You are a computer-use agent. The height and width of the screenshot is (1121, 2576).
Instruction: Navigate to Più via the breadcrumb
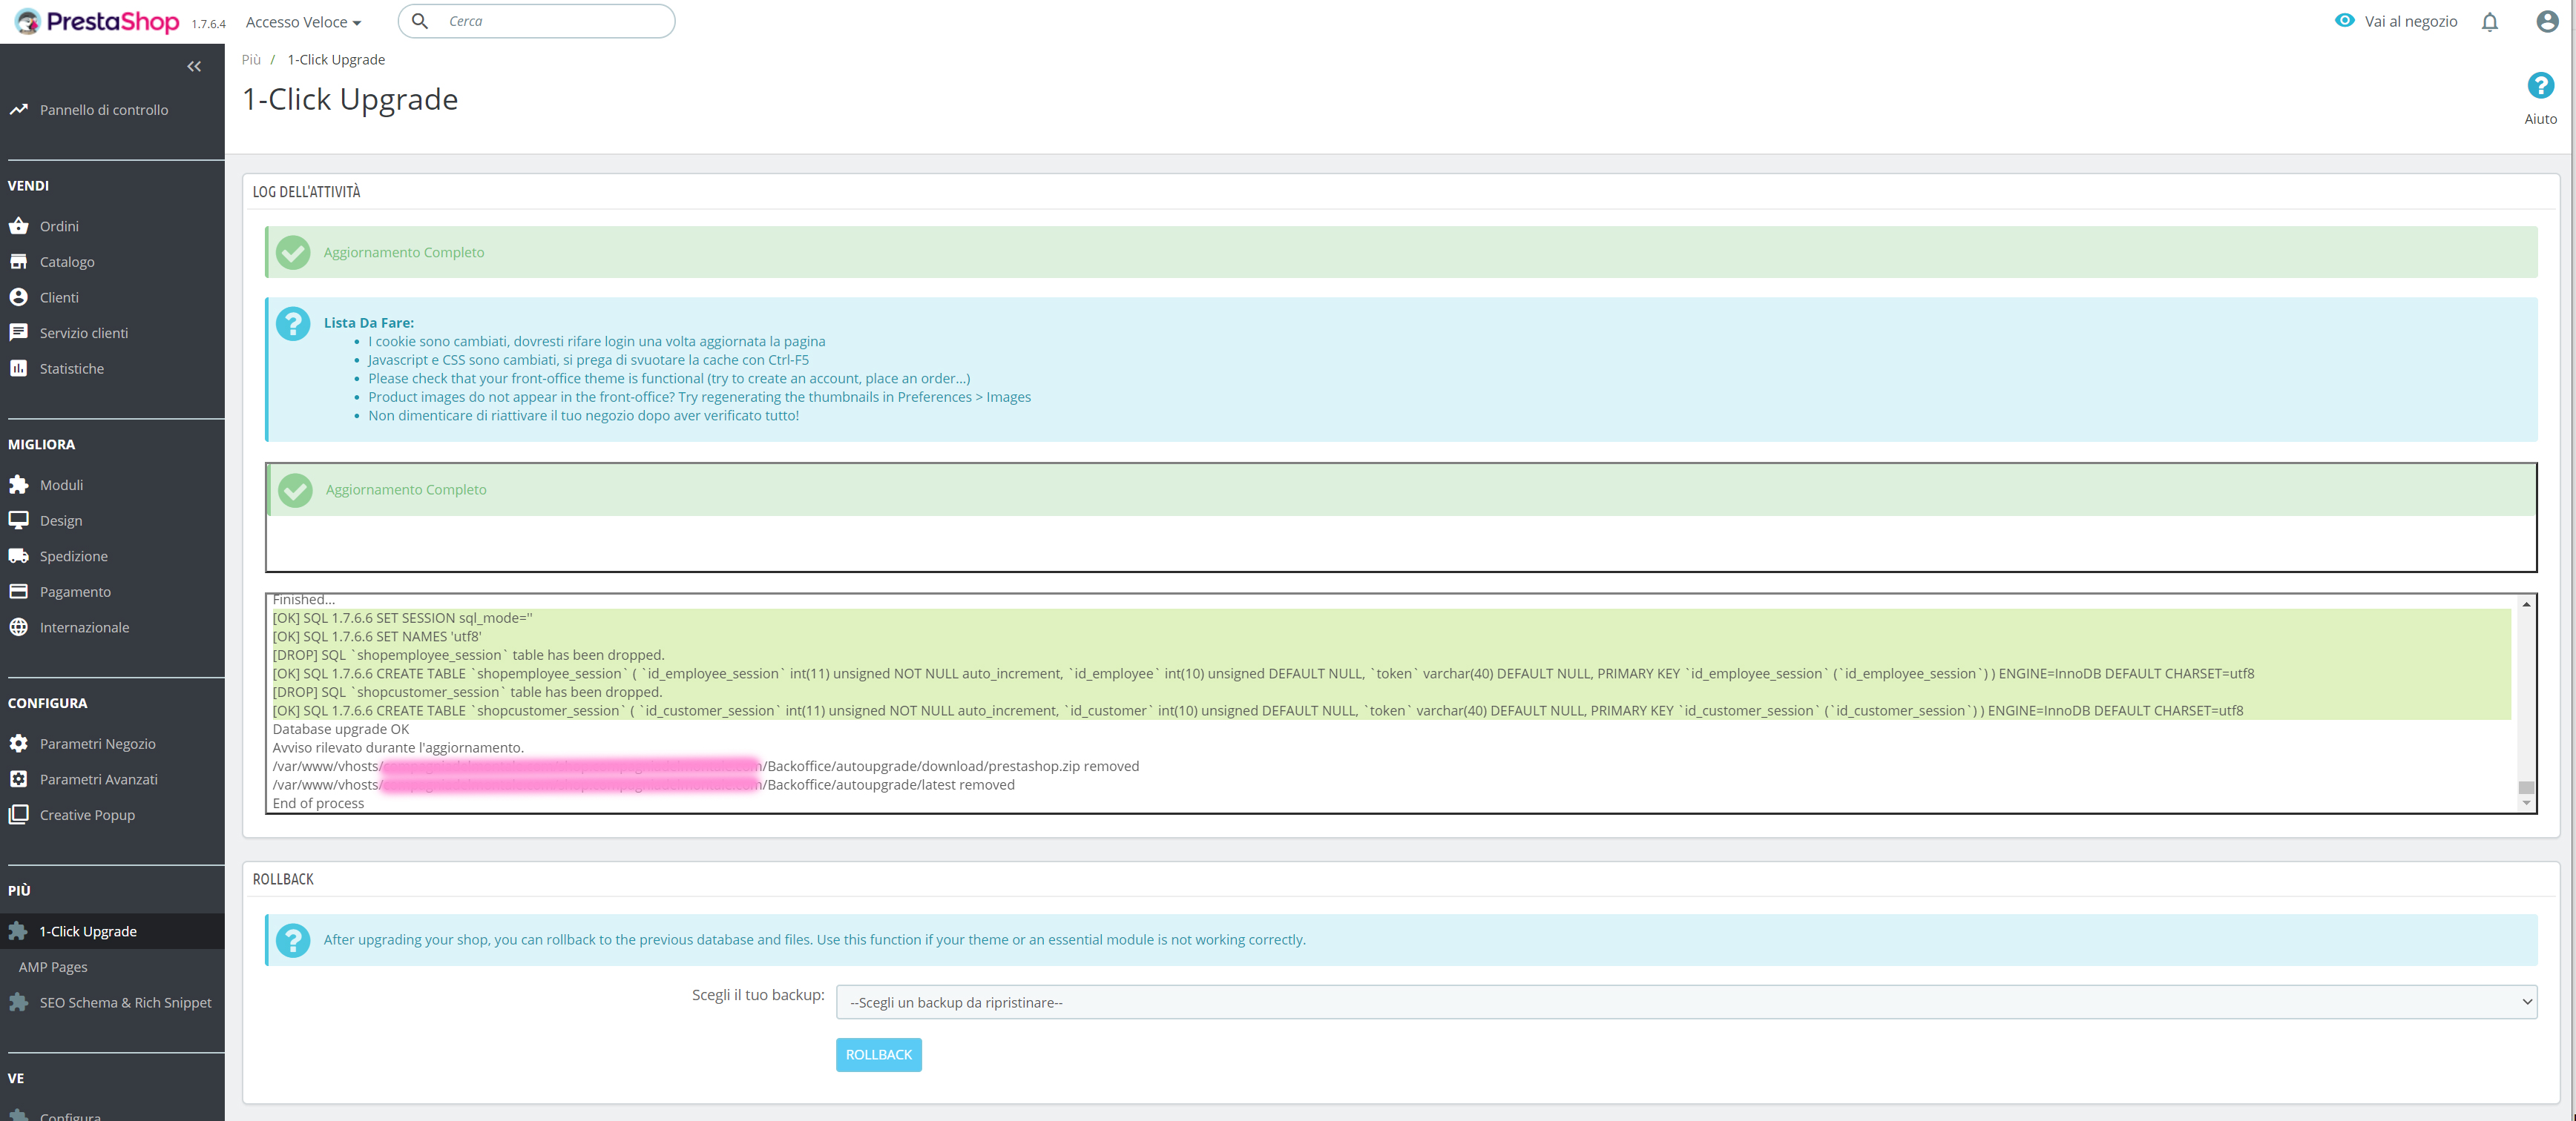tap(252, 59)
